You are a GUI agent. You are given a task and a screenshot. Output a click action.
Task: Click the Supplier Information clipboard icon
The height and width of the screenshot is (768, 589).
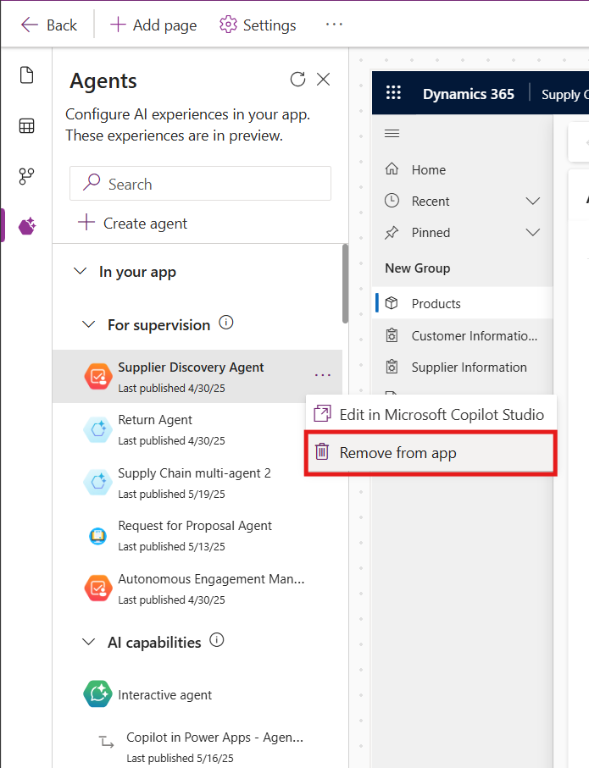pos(392,367)
